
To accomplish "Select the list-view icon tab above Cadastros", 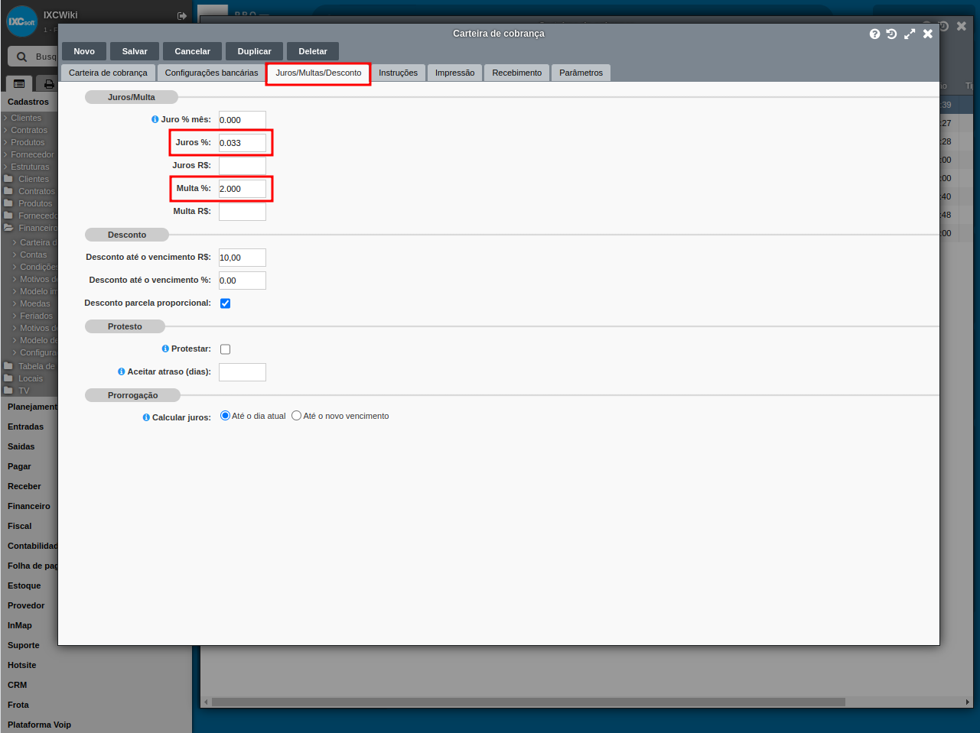I will pos(19,84).
